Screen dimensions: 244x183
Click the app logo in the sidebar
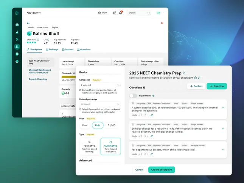[x=17, y=13]
